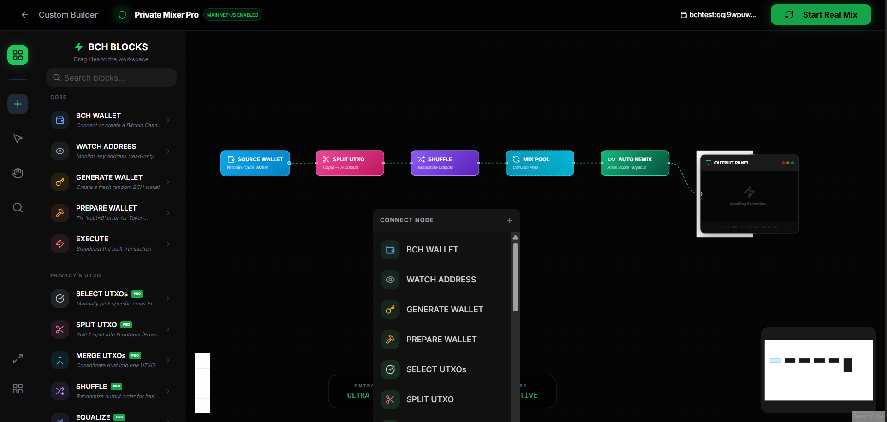Open search using the magnifier sidebar icon
The image size is (887, 422).
pyautogui.click(x=18, y=207)
